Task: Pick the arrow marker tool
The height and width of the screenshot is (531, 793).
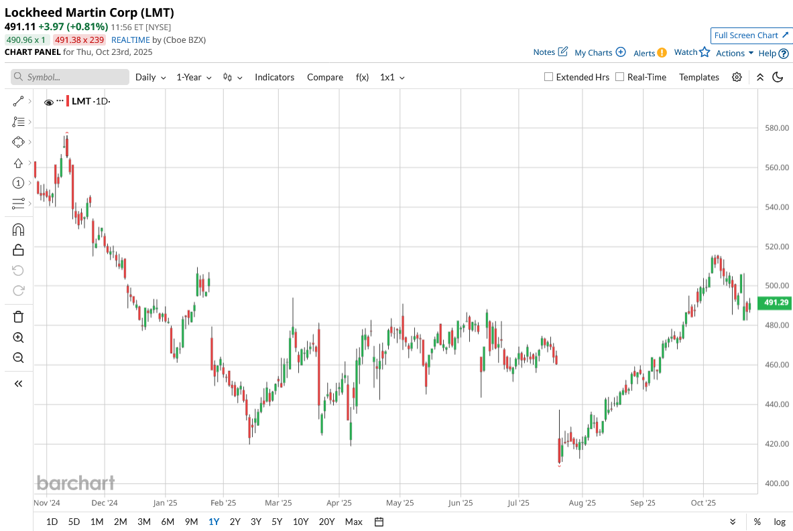Action: point(18,163)
